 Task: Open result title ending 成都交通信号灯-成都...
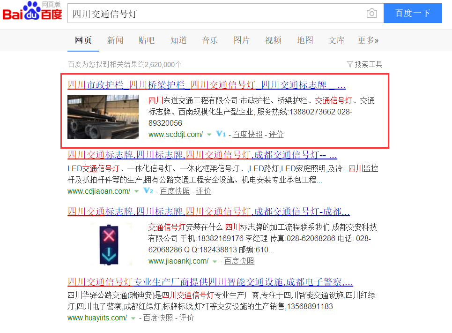click(209, 212)
